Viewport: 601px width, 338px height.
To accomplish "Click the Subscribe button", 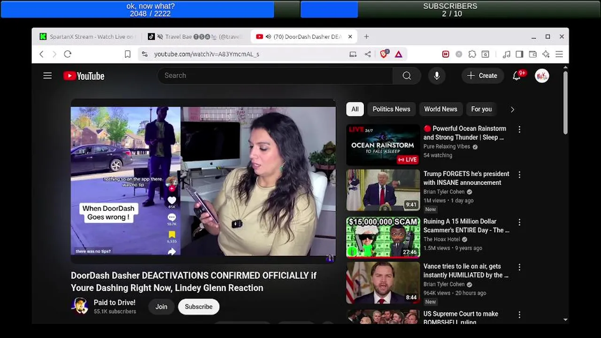I will 199,307.
